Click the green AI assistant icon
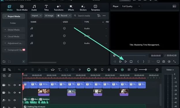Image resolution: width=180 pixels, height=108 pixels. click(x=89, y=70)
